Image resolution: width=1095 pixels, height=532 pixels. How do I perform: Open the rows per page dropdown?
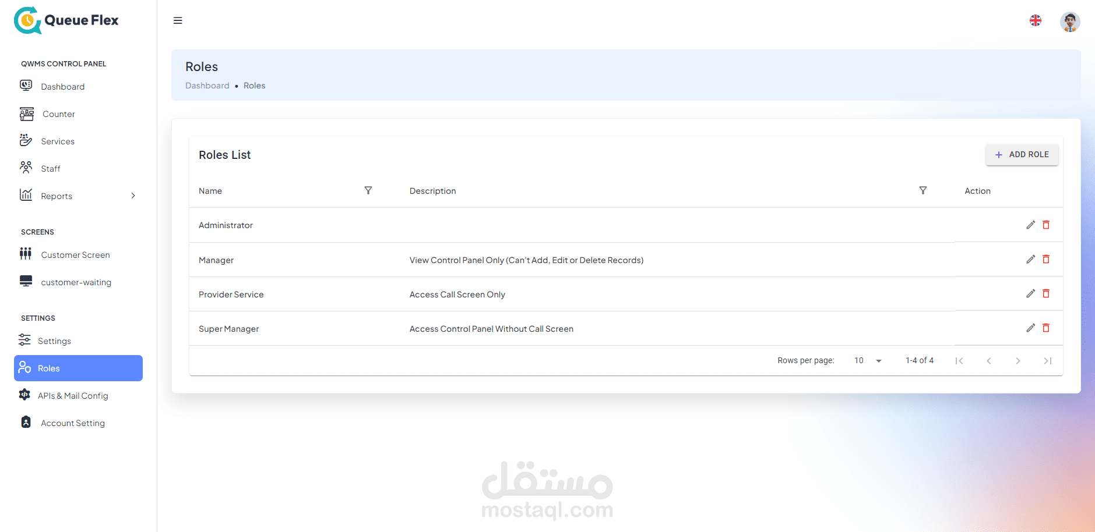point(868,361)
